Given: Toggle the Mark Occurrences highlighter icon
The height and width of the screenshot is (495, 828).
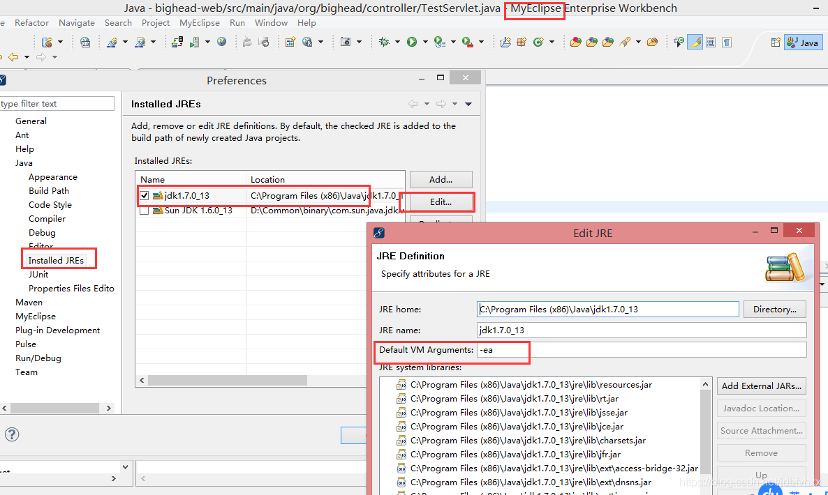Looking at the screenshot, I should [x=695, y=42].
